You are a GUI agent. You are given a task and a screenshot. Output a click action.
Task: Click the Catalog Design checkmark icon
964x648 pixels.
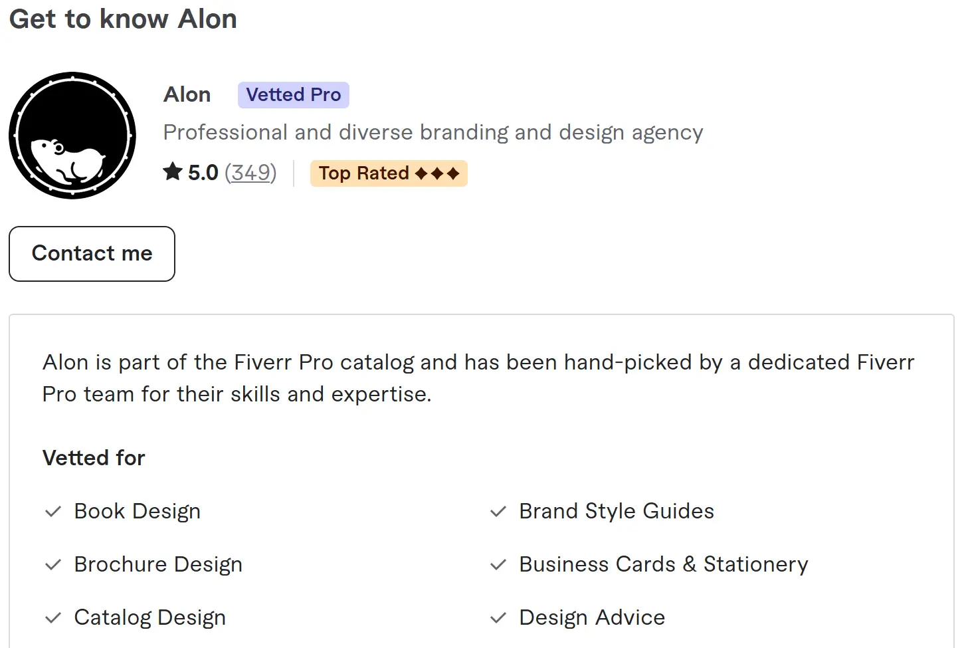click(53, 618)
